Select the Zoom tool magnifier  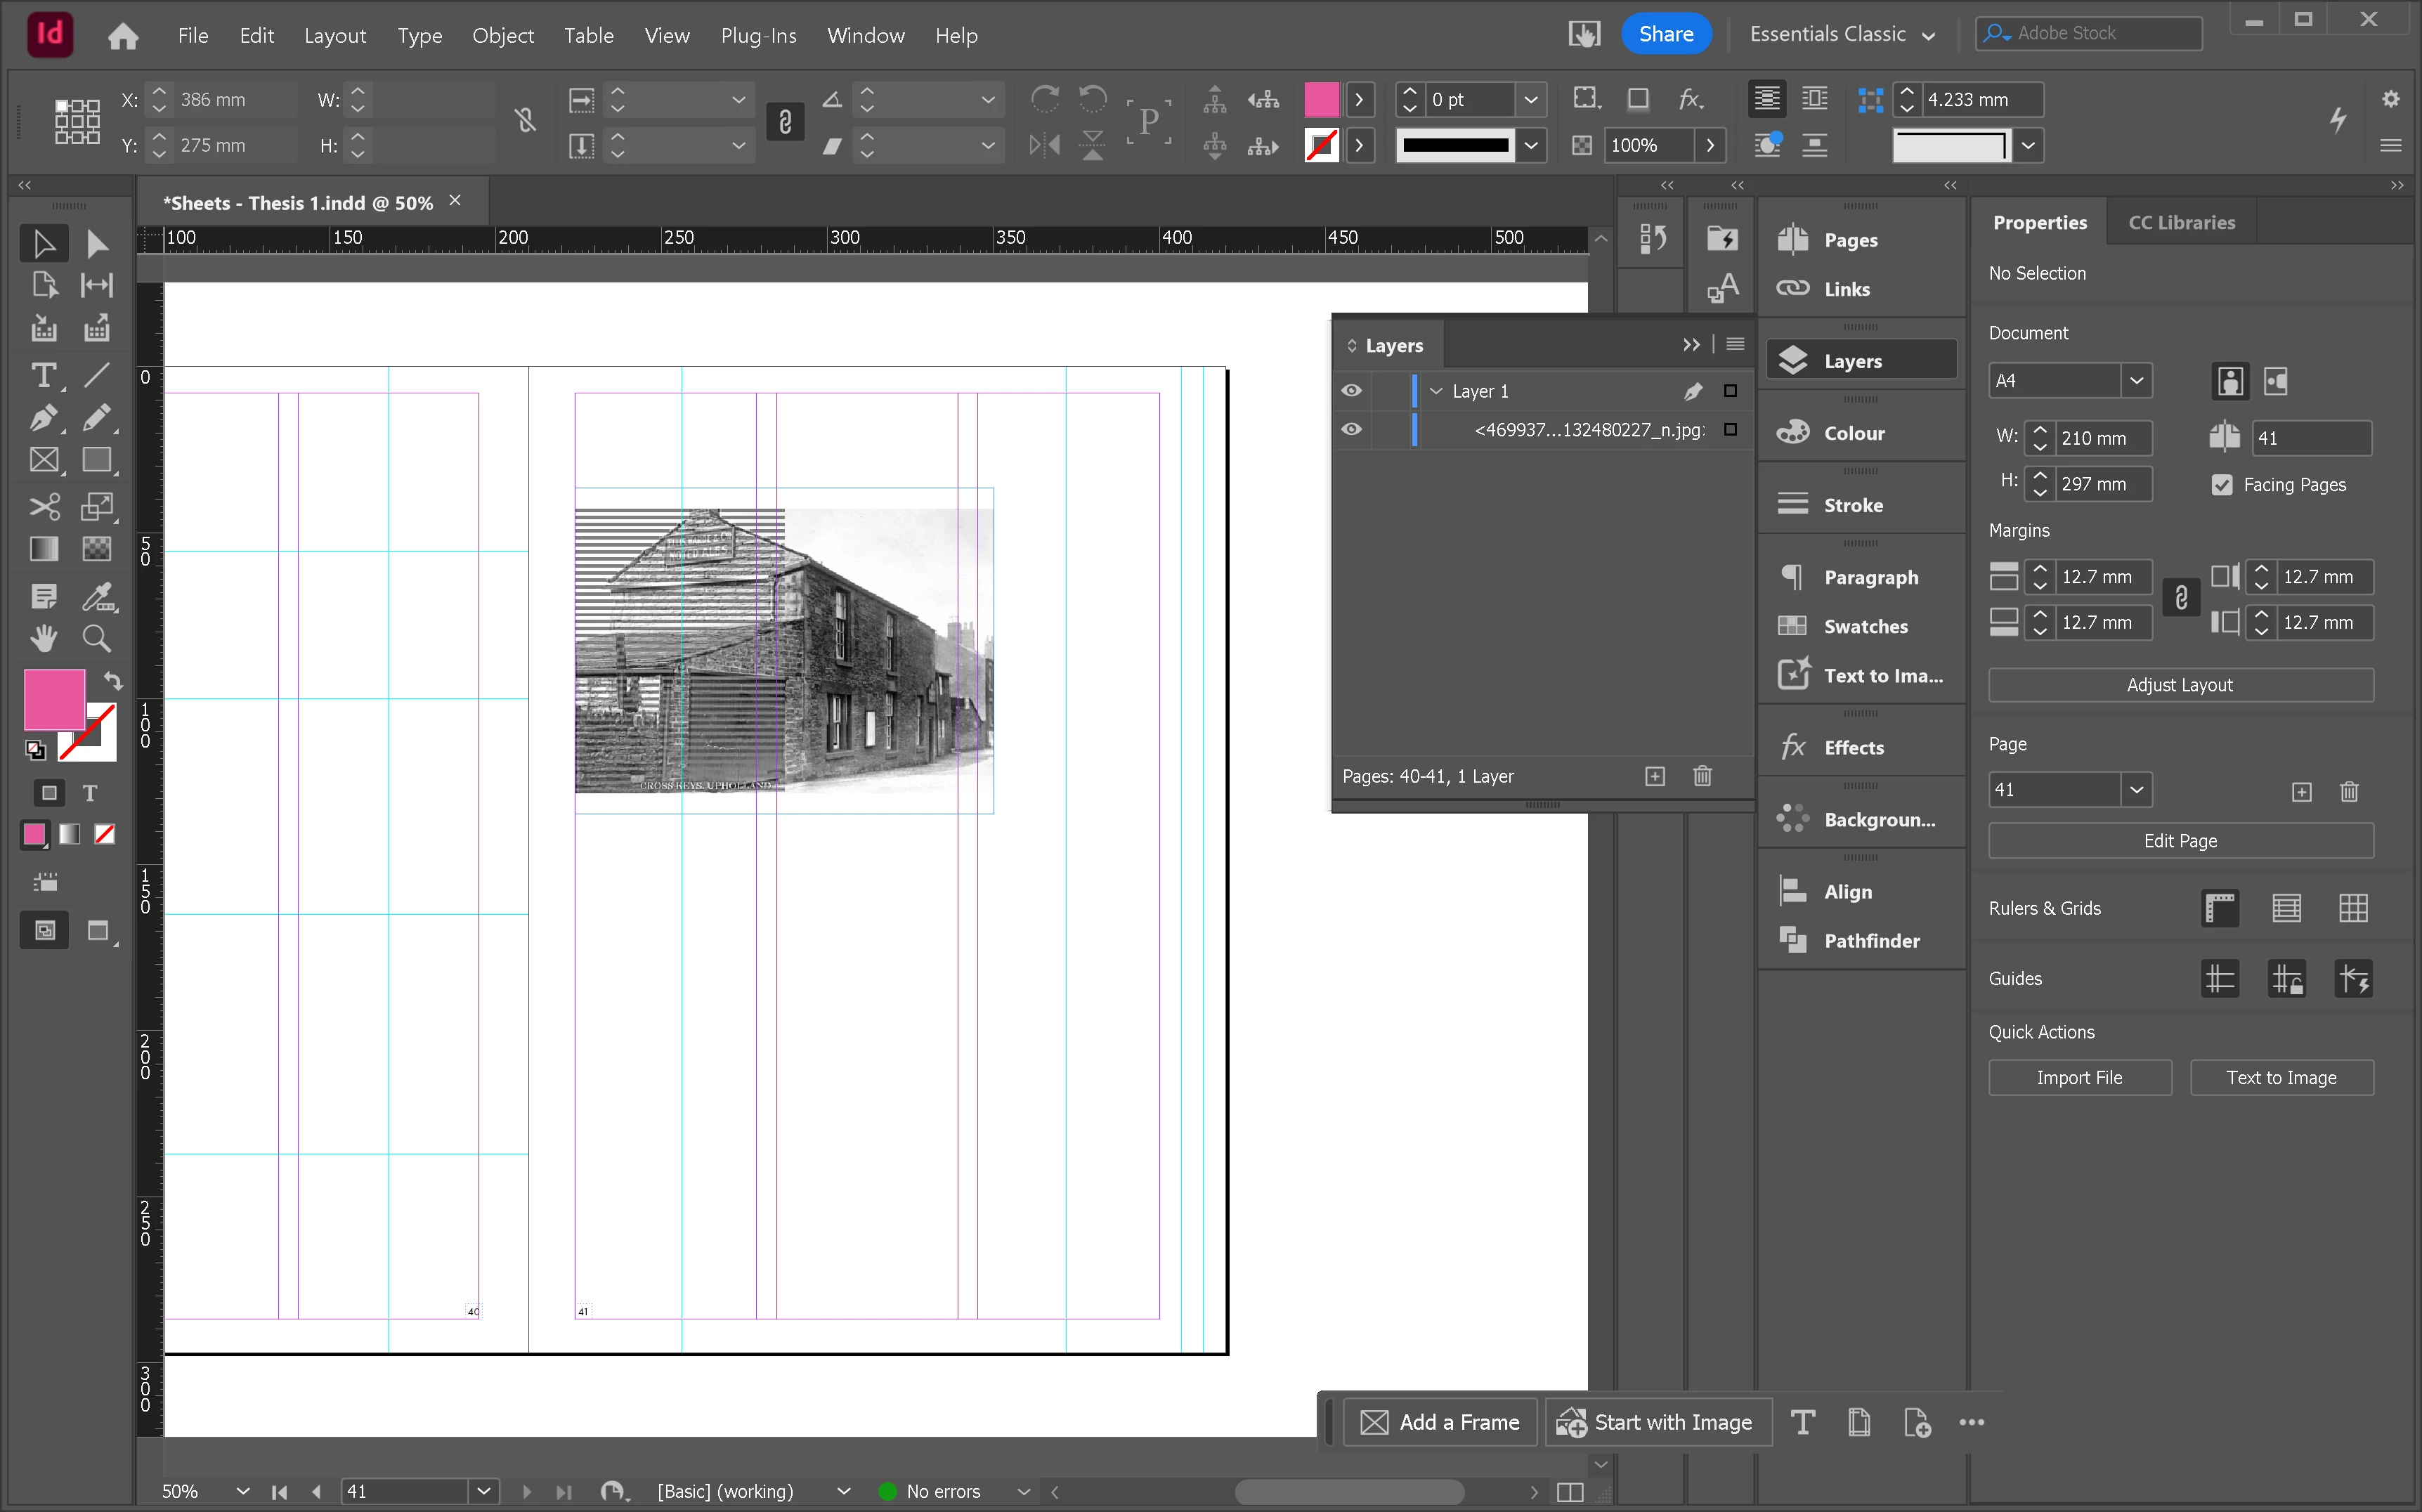click(x=96, y=638)
